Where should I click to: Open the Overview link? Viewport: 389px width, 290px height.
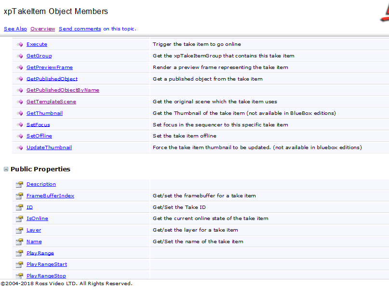click(x=43, y=29)
